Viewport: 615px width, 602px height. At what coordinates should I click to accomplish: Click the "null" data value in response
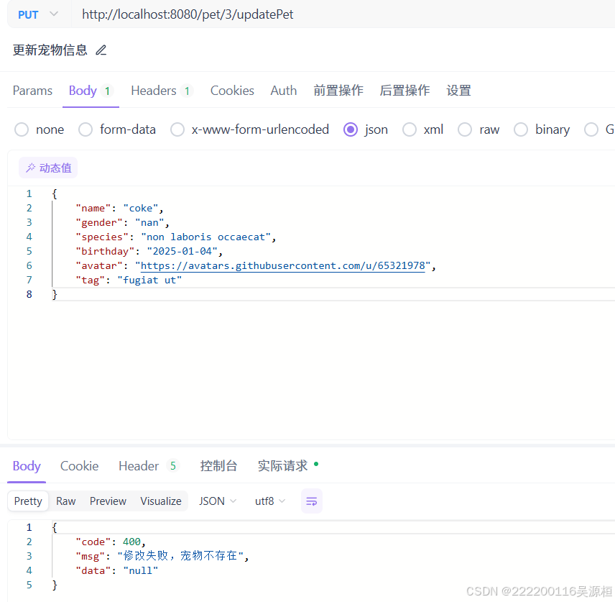pos(141,571)
